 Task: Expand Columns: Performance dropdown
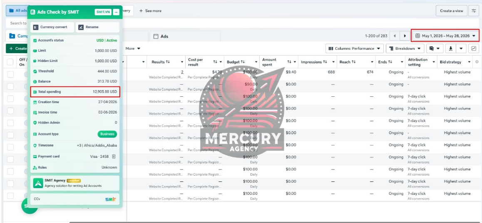point(355,49)
